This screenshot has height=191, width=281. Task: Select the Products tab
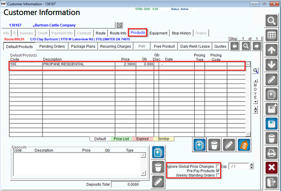tap(138, 33)
